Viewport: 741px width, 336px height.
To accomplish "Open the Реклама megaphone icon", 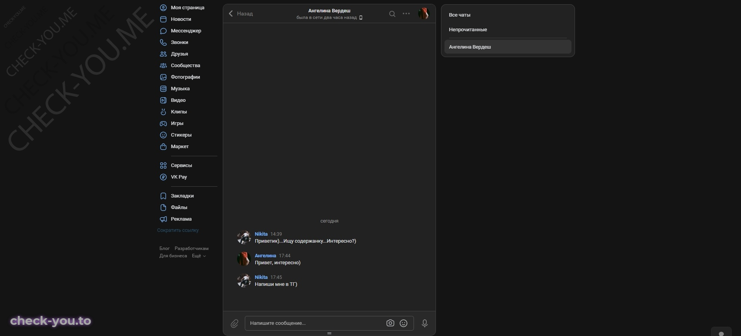I will (x=163, y=219).
